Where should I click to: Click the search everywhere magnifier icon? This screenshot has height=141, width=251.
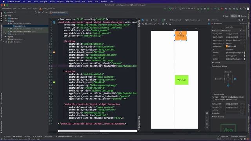coord(245,9)
